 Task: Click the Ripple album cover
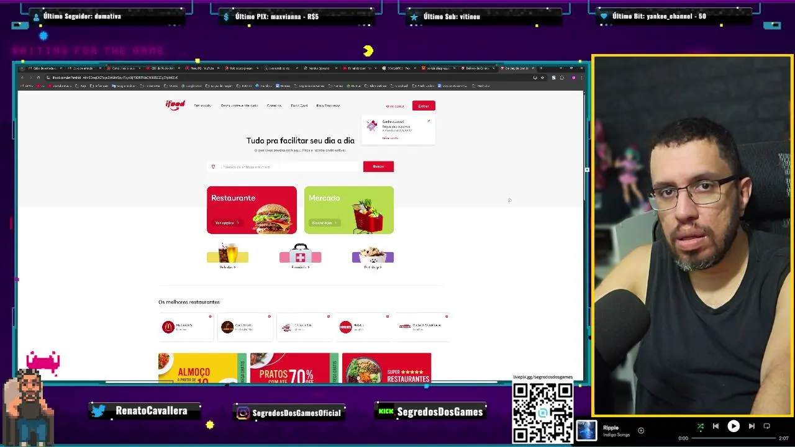click(x=586, y=430)
